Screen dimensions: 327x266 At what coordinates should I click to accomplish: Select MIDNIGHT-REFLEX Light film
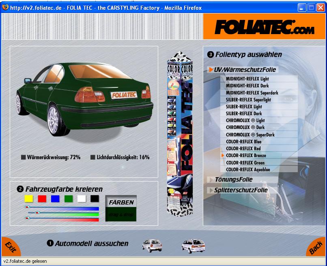coord(247,79)
